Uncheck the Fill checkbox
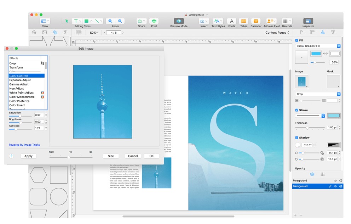 297,40
